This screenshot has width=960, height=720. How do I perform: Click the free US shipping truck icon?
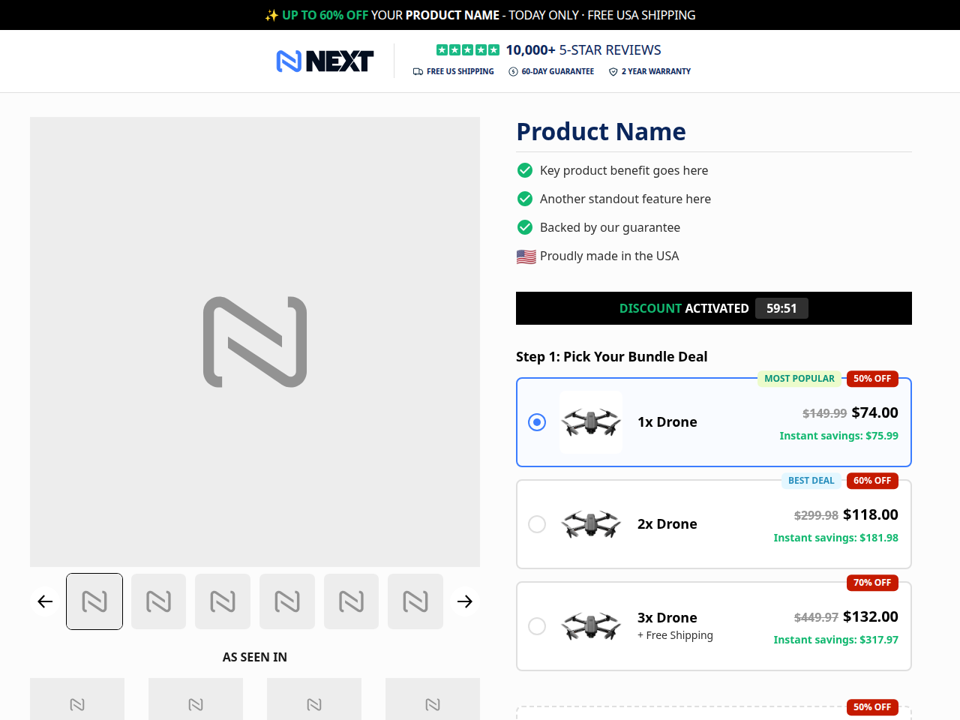[418, 72]
